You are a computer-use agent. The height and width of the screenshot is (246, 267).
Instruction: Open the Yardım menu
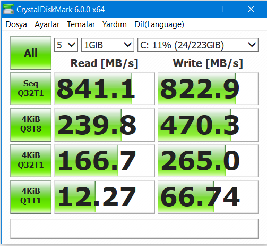115,24
